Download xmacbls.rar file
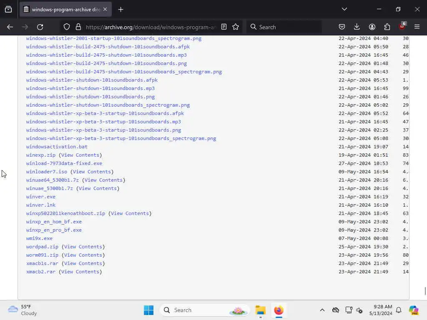This screenshot has width=427, height=320. pyautogui.click(x=42, y=263)
